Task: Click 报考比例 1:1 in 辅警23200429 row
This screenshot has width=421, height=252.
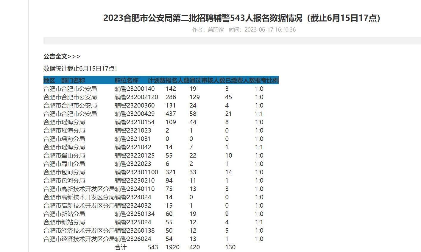Action: (259, 114)
